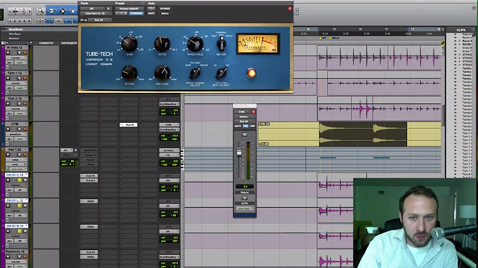478x268 pixels.
Task: Mute the Hi Hats.12 track
Action: (25, 52)
